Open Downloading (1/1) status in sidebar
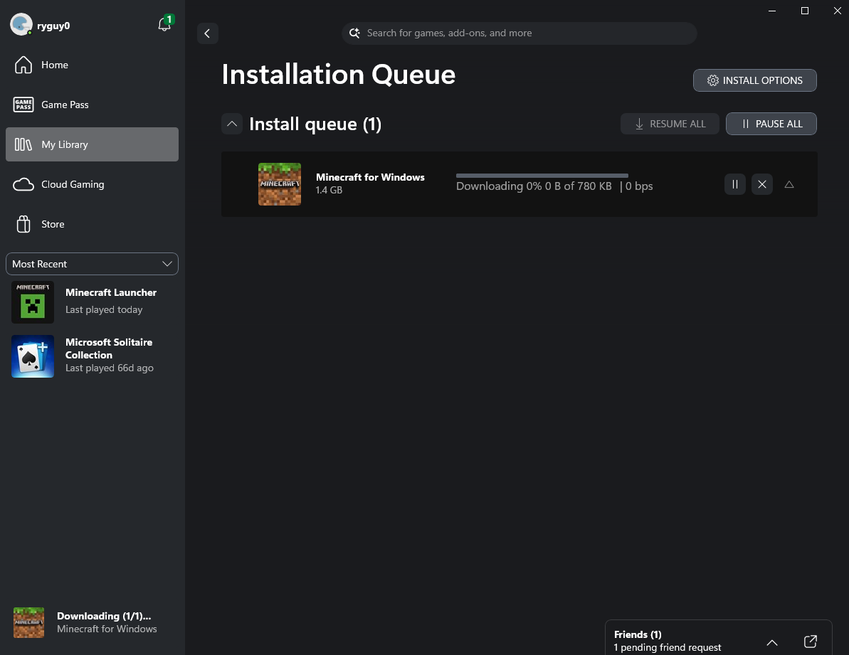 [92, 622]
